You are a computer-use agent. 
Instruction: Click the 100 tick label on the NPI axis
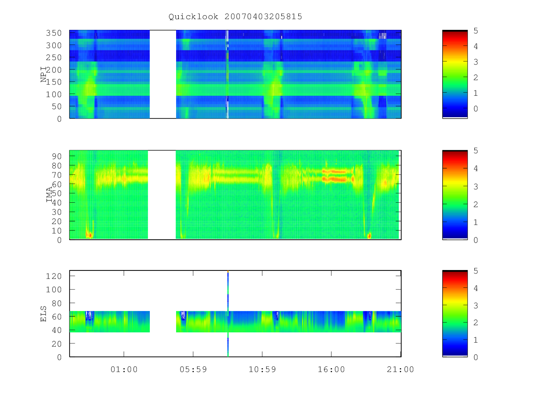(x=55, y=94)
